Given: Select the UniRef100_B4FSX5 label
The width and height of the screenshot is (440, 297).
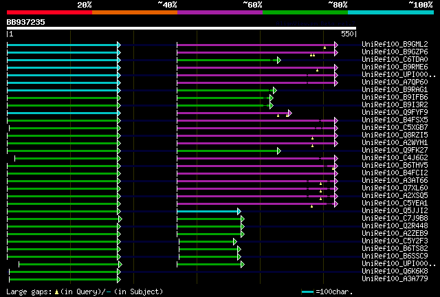Looking at the screenshot, I should pos(395,120).
